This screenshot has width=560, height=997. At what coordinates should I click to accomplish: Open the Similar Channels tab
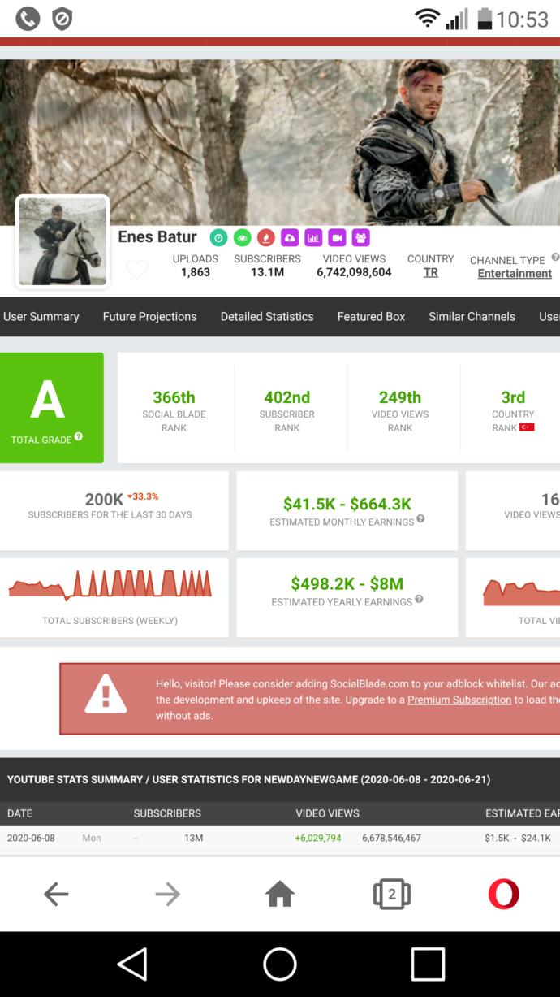pos(472,317)
